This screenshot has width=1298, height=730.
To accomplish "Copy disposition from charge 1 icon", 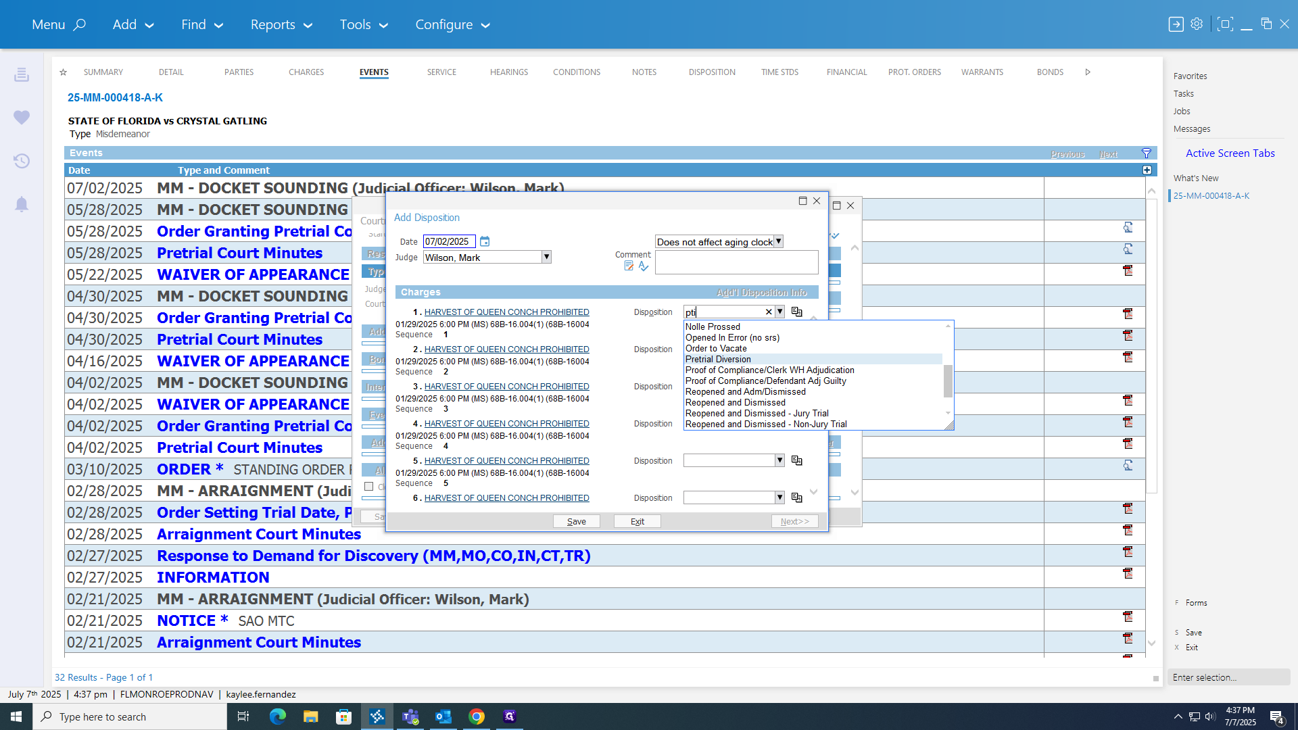I will pyautogui.click(x=797, y=312).
